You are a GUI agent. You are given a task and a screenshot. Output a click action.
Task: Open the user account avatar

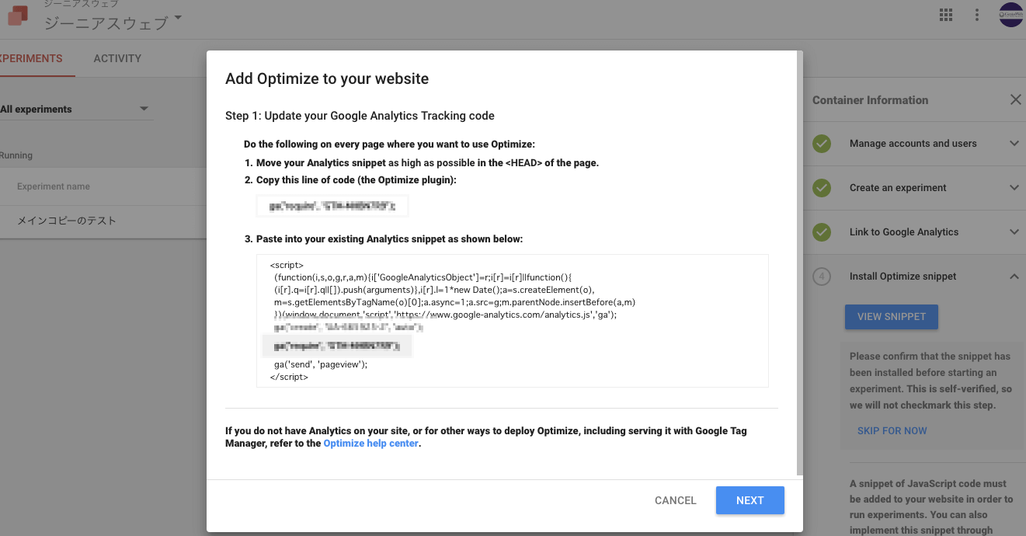(x=1010, y=15)
